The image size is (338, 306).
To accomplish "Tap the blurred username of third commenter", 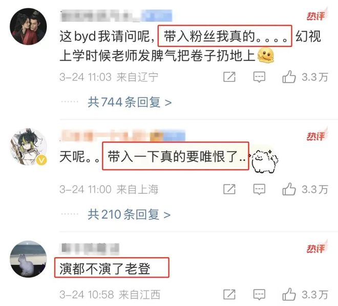I will coord(90,248).
